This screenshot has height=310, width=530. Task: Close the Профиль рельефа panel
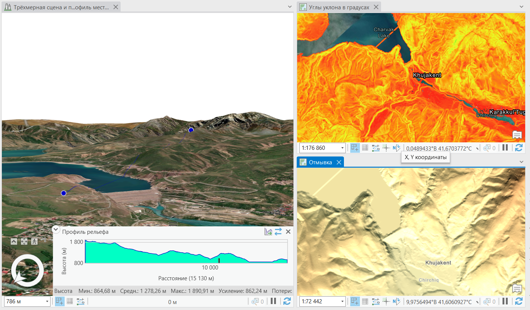click(x=288, y=232)
